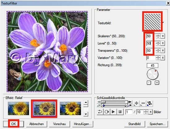Close the Texturfilter dialog

pyautogui.click(x=168, y=3)
